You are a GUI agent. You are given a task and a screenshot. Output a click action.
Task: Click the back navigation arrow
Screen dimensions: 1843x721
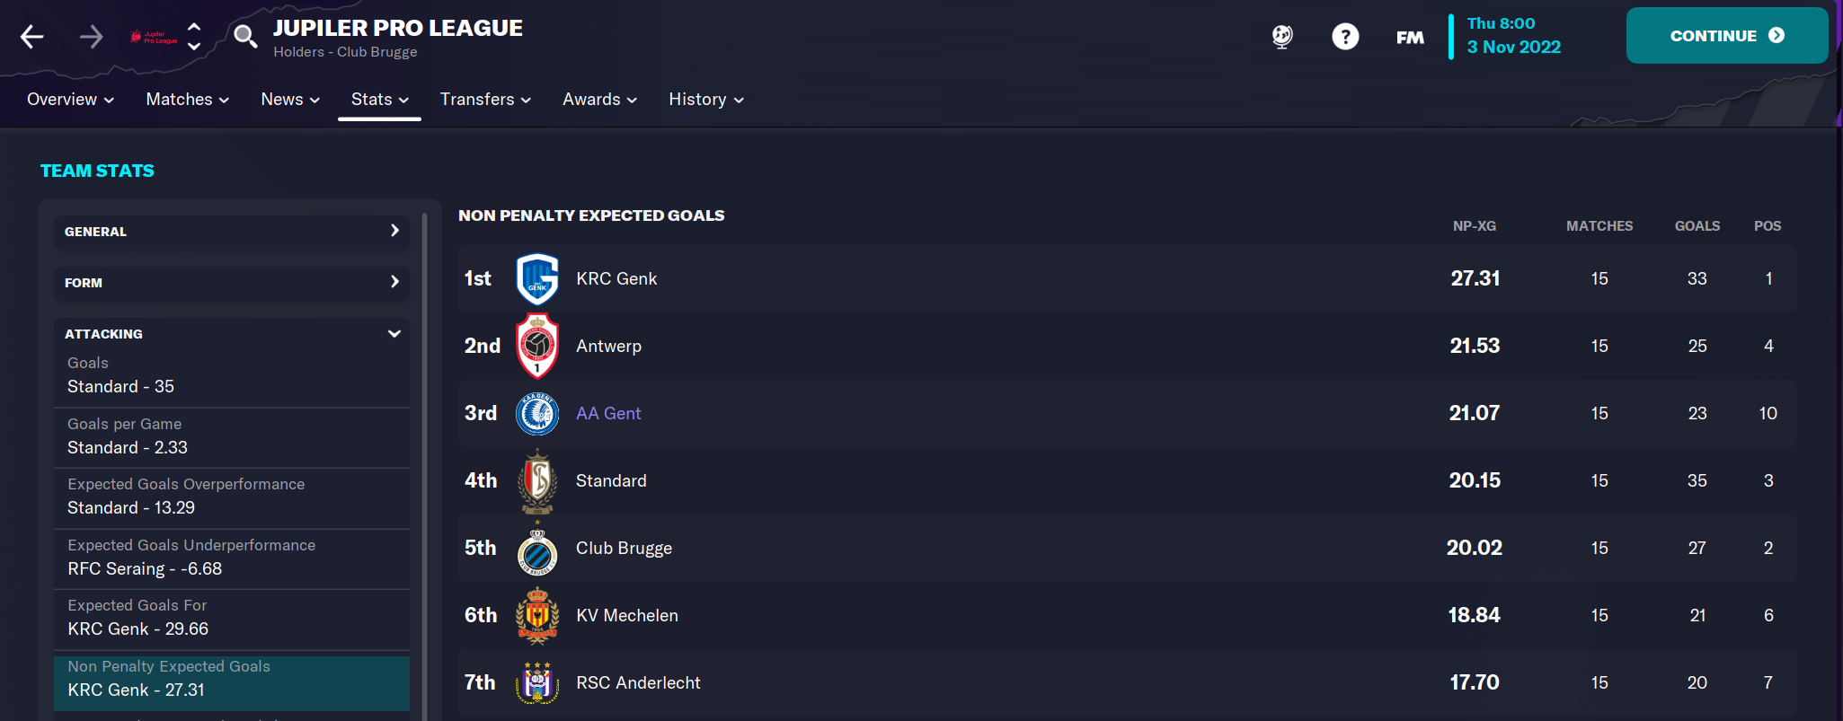click(x=32, y=37)
